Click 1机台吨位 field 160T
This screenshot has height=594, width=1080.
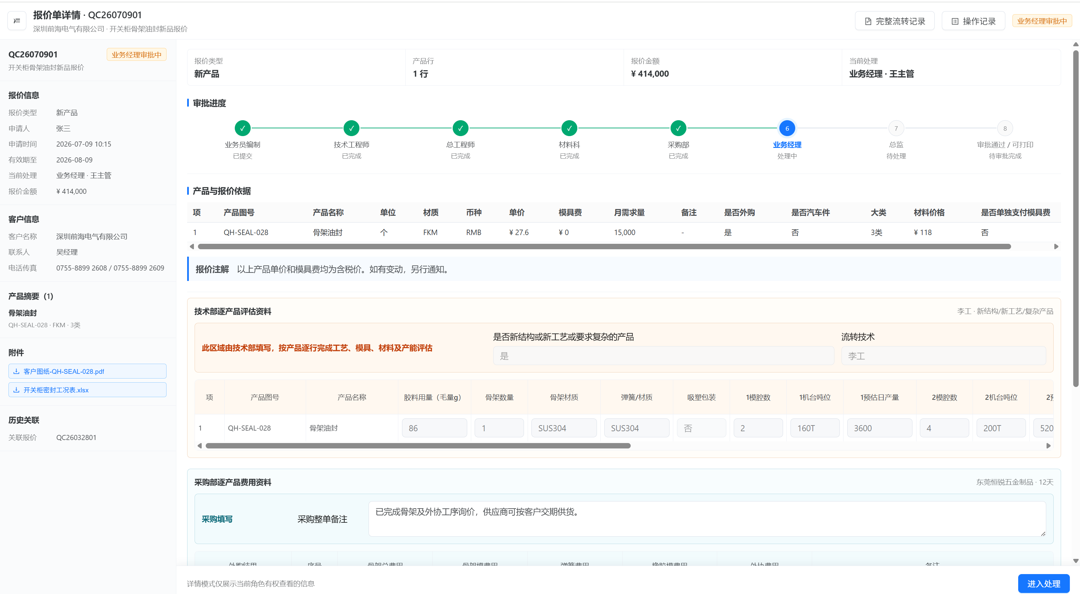point(814,428)
